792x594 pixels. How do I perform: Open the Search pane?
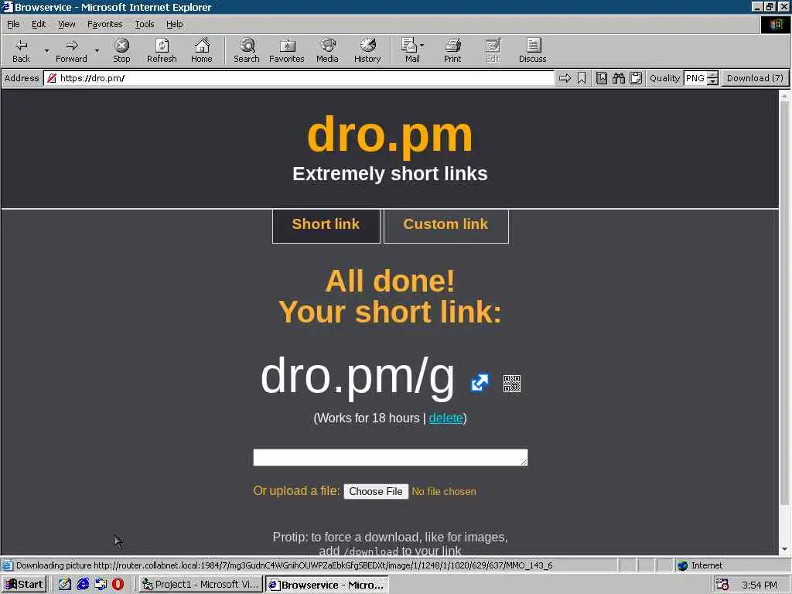click(x=247, y=50)
